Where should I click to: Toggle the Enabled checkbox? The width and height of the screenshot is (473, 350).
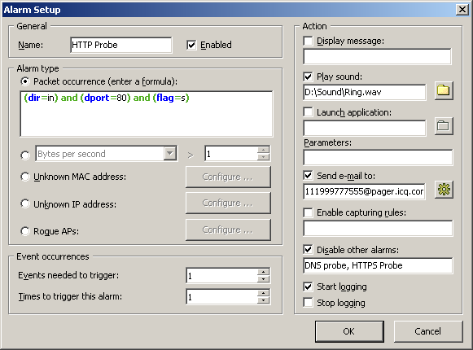[191, 45]
